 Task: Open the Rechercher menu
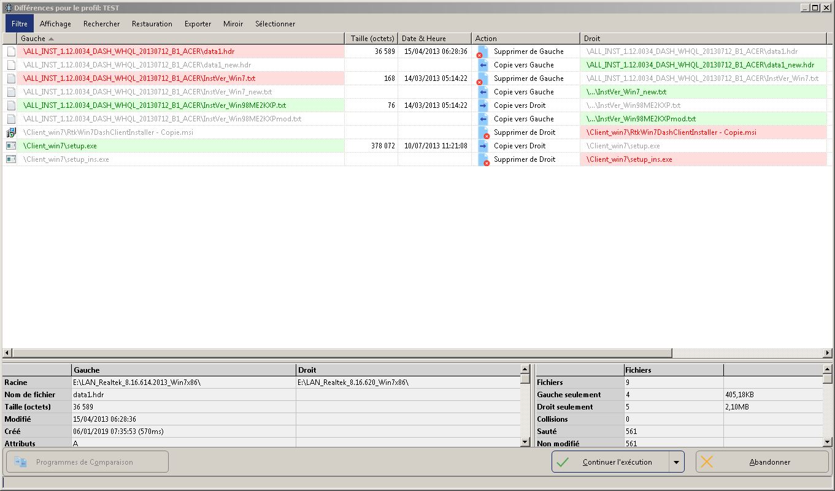(x=102, y=24)
